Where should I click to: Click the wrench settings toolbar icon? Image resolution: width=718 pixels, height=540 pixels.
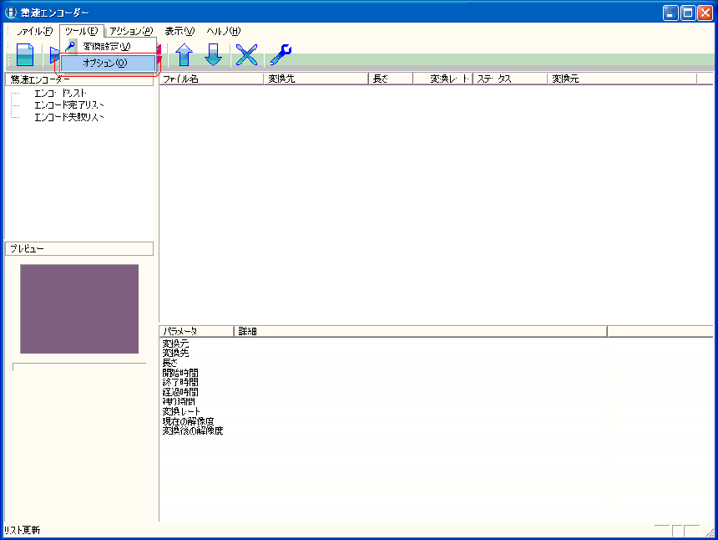click(281, 54)
